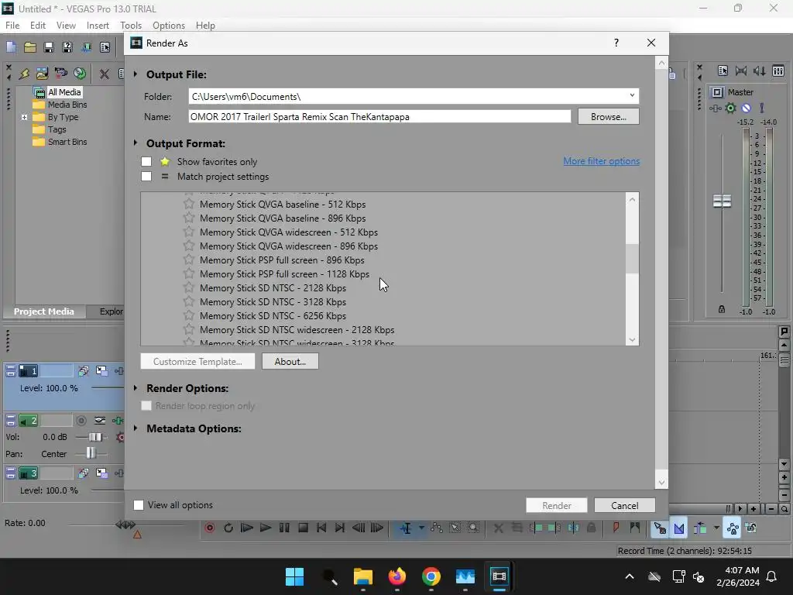Image resolution: width=793 pixels, height=595 pixels.
Task: Favorite Memory Stick PSP full screen - 896 Kbps star
Action: 189,260
